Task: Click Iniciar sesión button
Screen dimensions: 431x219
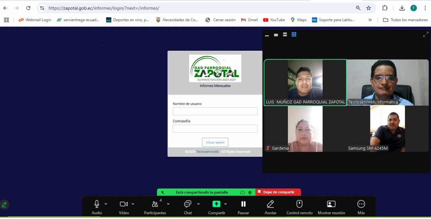Action: pos(215,142)
